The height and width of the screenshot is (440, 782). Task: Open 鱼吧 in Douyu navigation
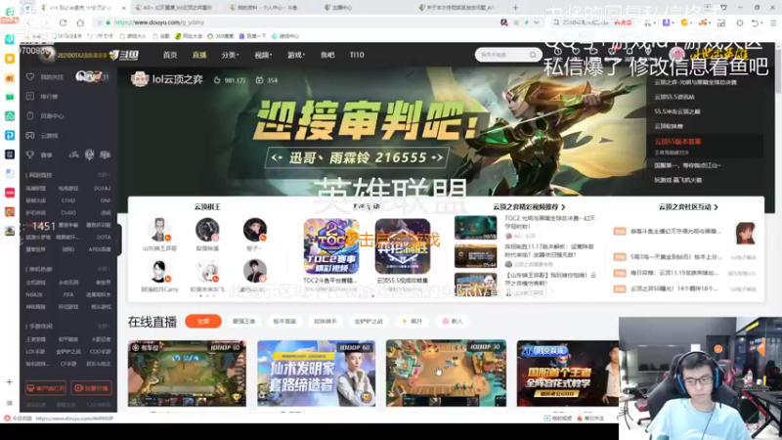pos(327,55)
